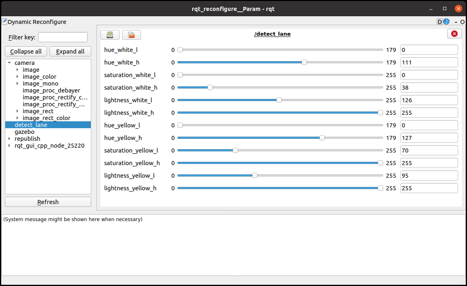Select image_proc_debayer in the tree

(51, 90)
